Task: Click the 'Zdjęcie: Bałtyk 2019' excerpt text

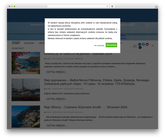Action: tap(67, 94)
